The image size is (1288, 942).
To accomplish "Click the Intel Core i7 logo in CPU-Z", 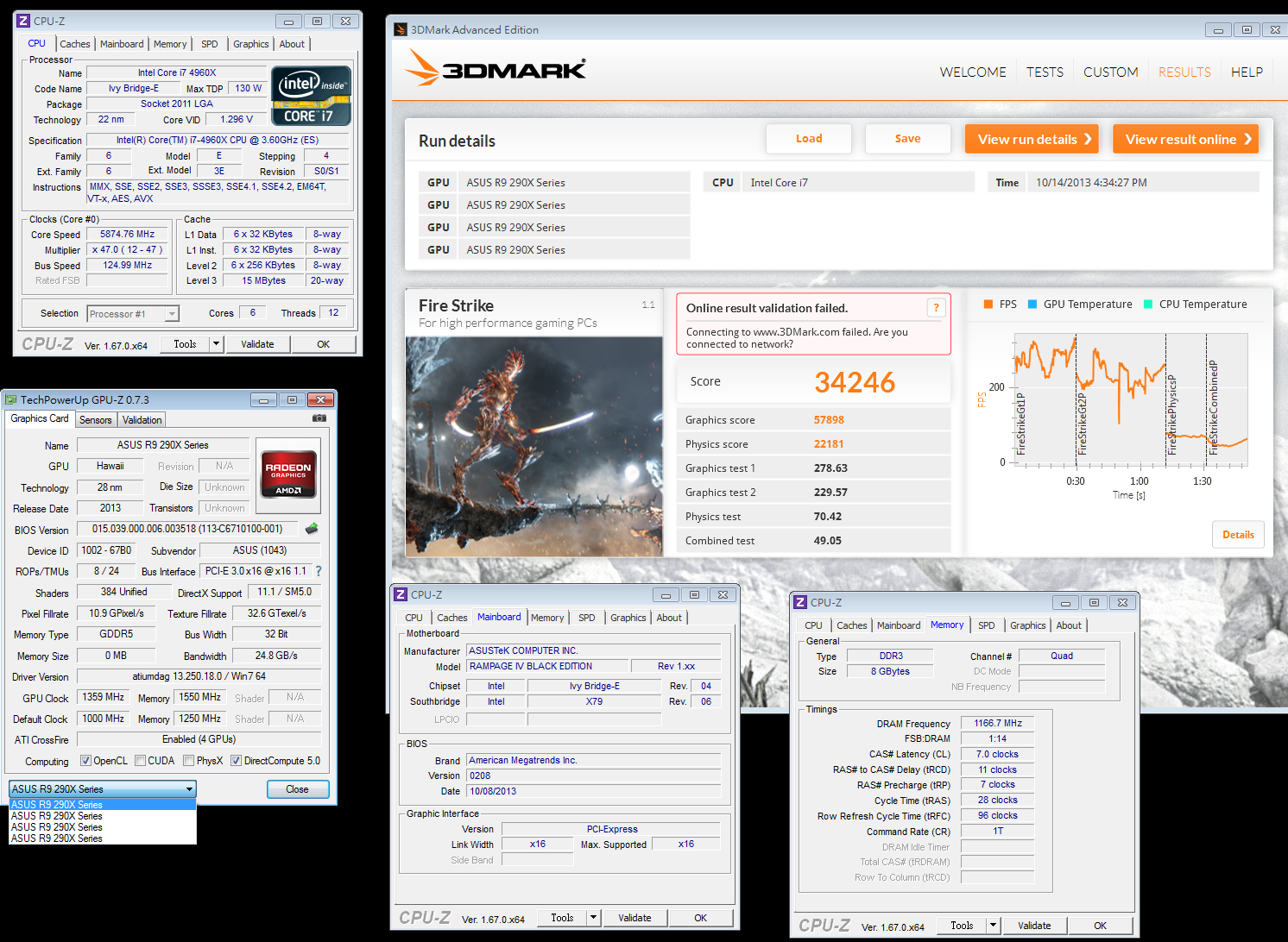I will 310,95.
